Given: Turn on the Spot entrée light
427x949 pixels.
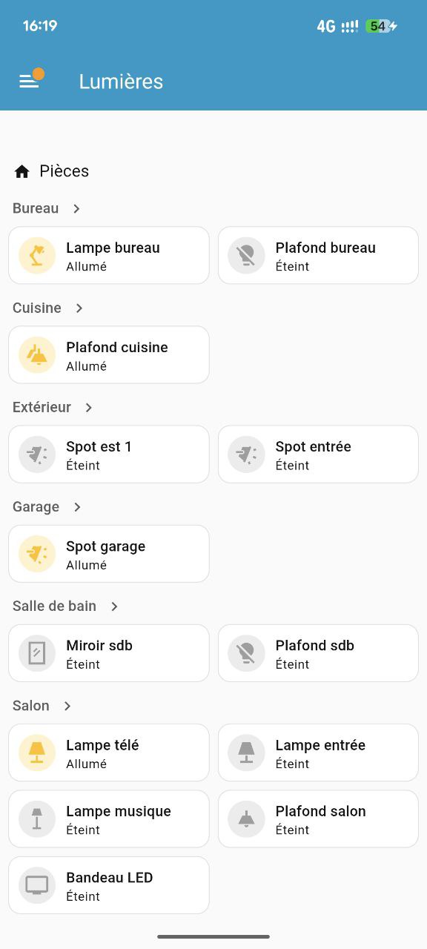Looking at the screenshot, I should pos(318,454).
